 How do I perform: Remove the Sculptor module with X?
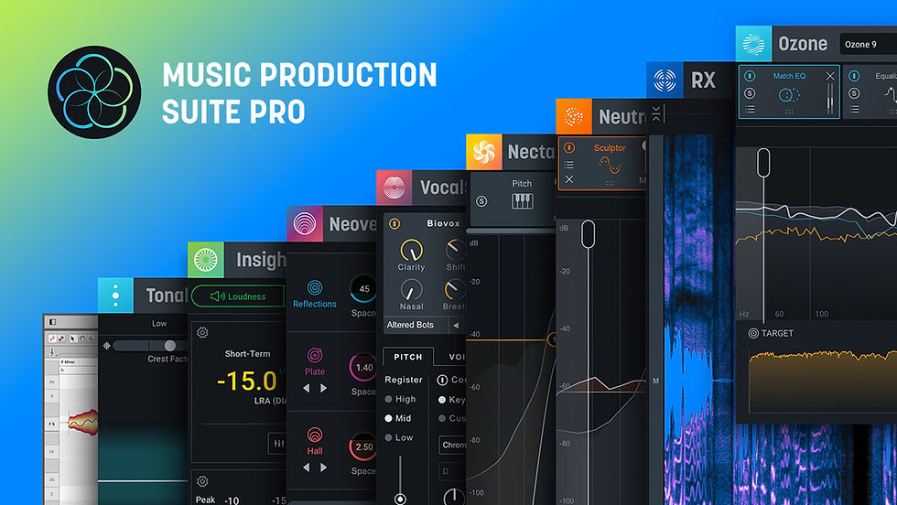[568, 179]
